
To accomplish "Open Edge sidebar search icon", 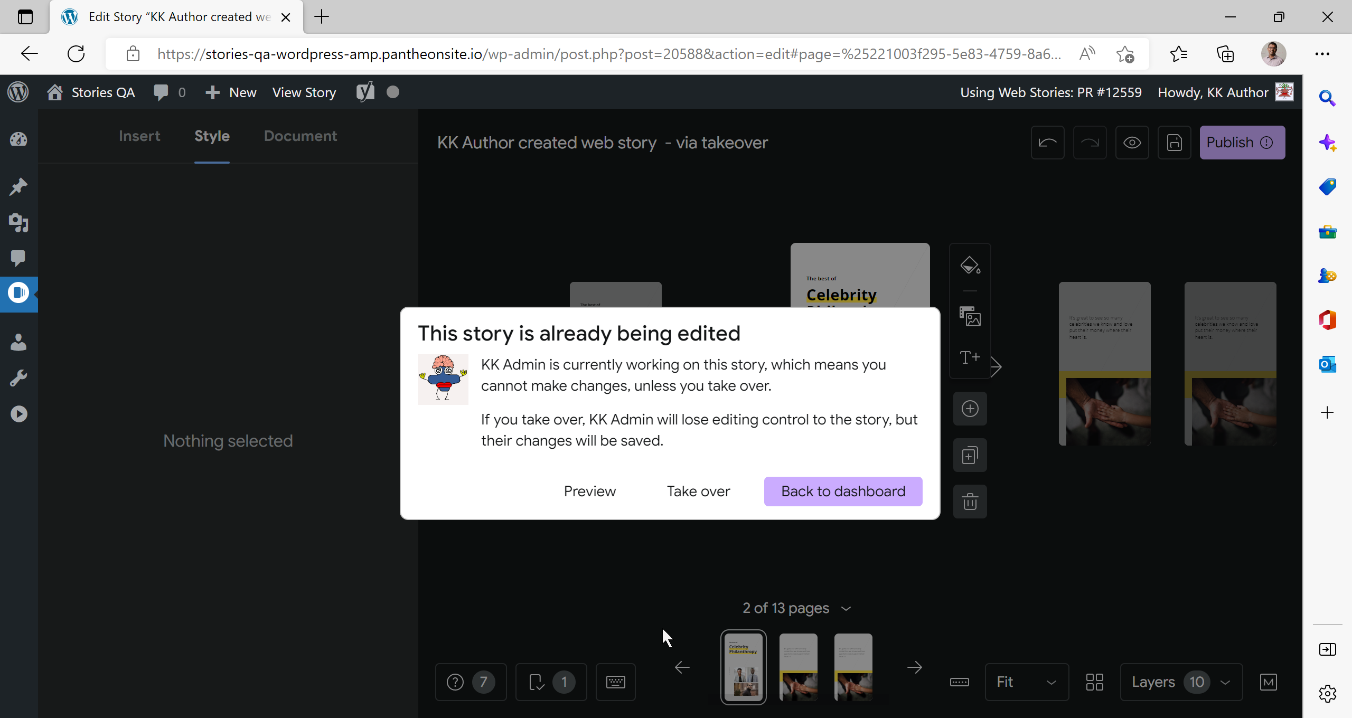I will point(1327,98).
